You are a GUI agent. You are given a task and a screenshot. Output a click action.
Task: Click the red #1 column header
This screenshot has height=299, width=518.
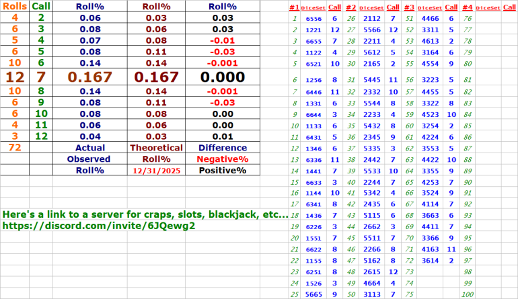(x=293, y=7)
